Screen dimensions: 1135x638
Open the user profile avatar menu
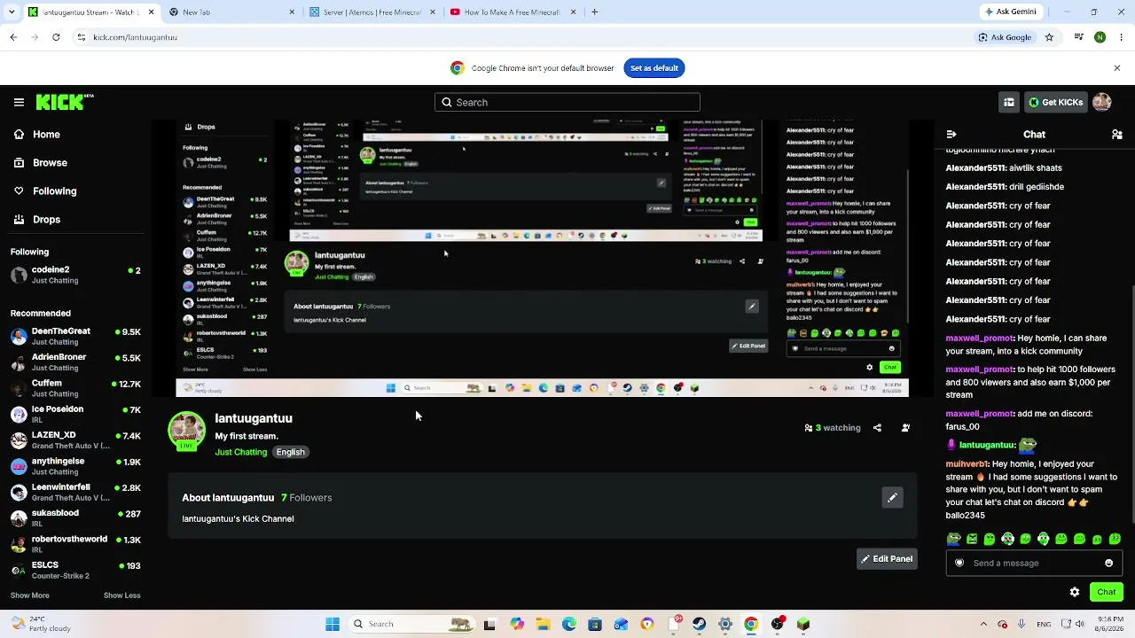point(1102,102)
